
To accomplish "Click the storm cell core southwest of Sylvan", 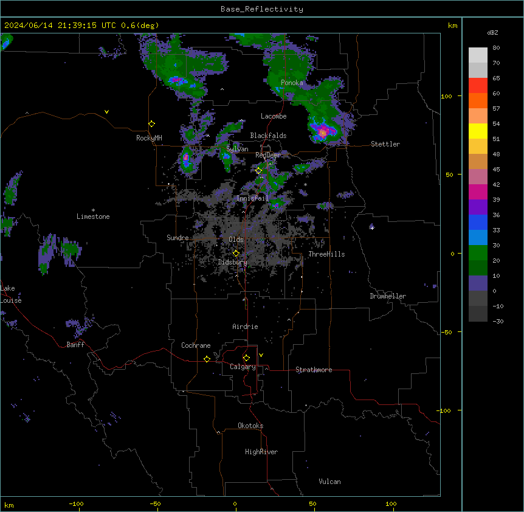I will click(x=186, y=158).
